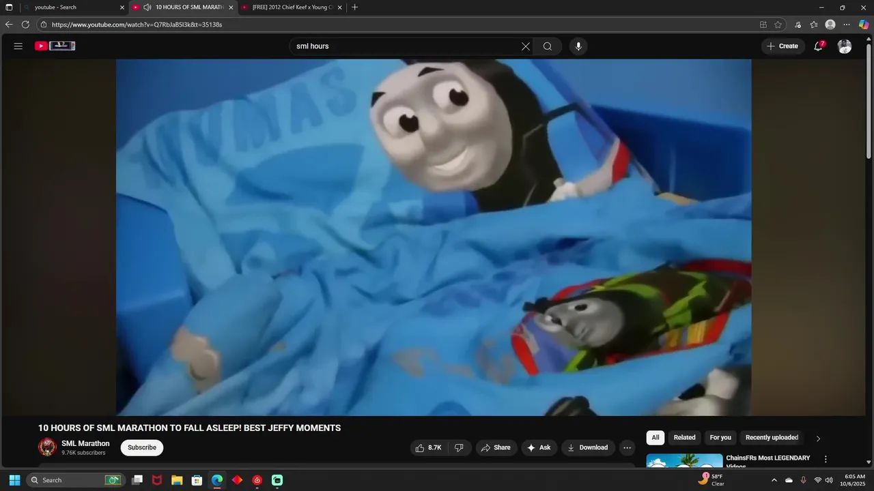Go back in the browser
Screen dimensions: 874x491
tap(9, 25)
